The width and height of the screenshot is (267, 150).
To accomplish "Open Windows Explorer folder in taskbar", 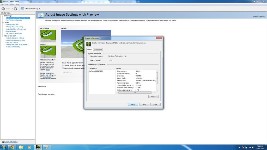I will pyautogui.click(x=21, y=147).
